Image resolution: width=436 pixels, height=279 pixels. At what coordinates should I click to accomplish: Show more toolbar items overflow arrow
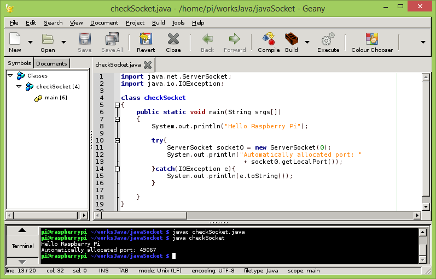pos(423,42)
